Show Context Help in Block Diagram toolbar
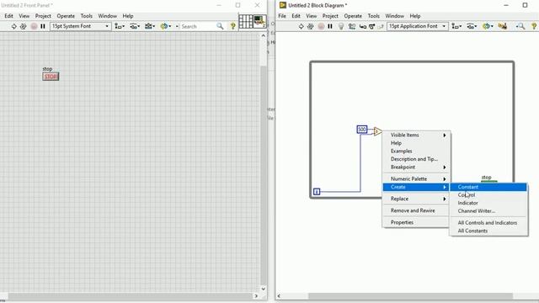 point(534,26)
